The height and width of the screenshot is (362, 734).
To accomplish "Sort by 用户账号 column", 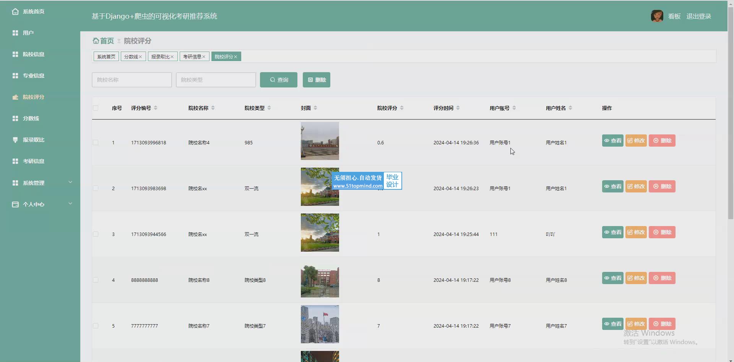I will point(514,108).
